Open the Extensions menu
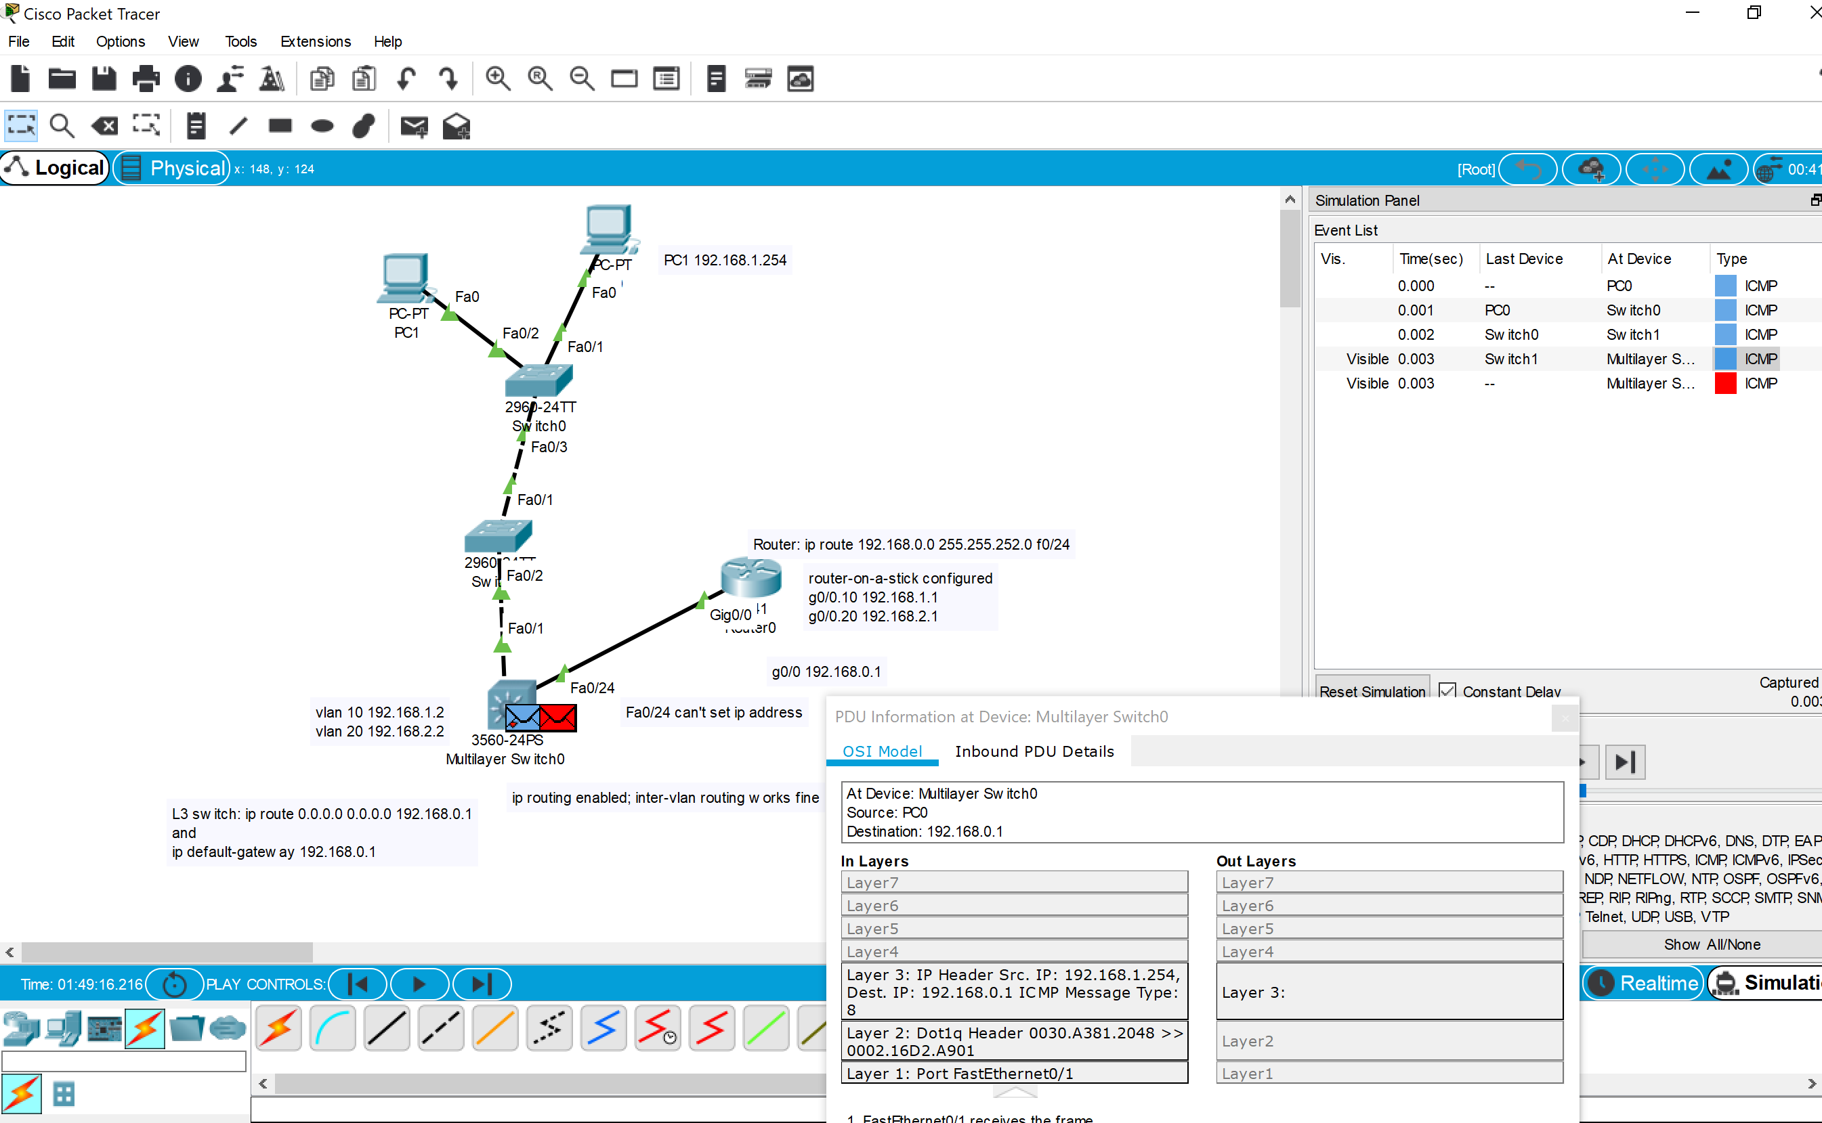Viewport: 1822px width, 1123px height. click(x=315, y=41)
